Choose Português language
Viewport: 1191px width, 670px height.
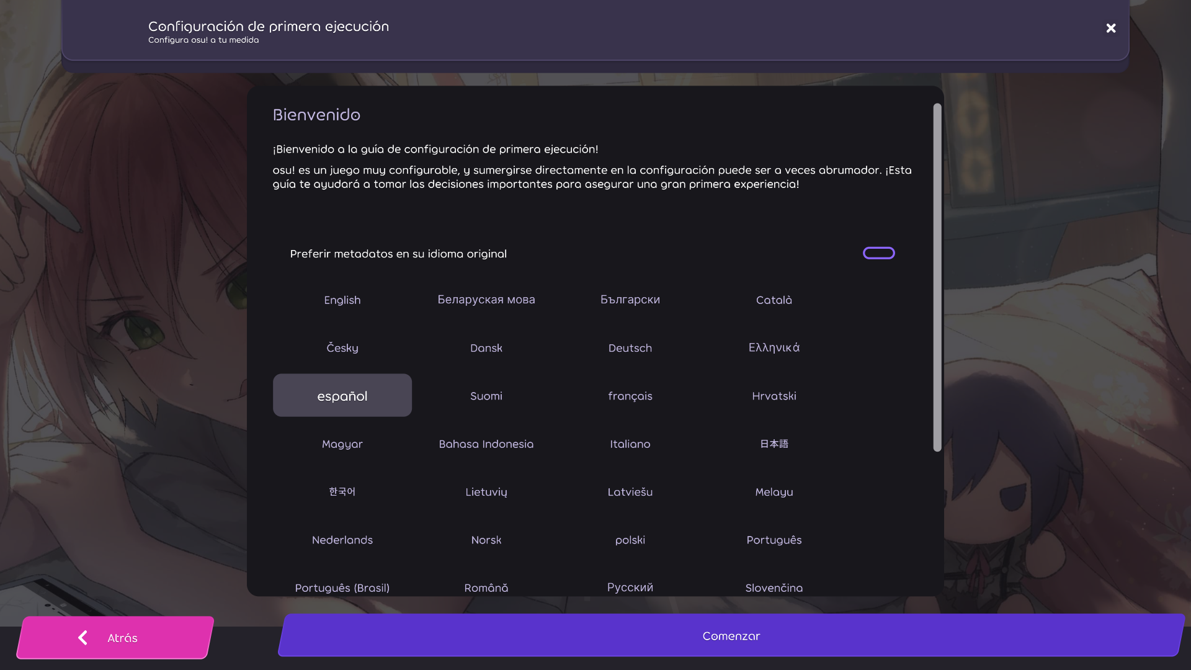tap(774, 540)
